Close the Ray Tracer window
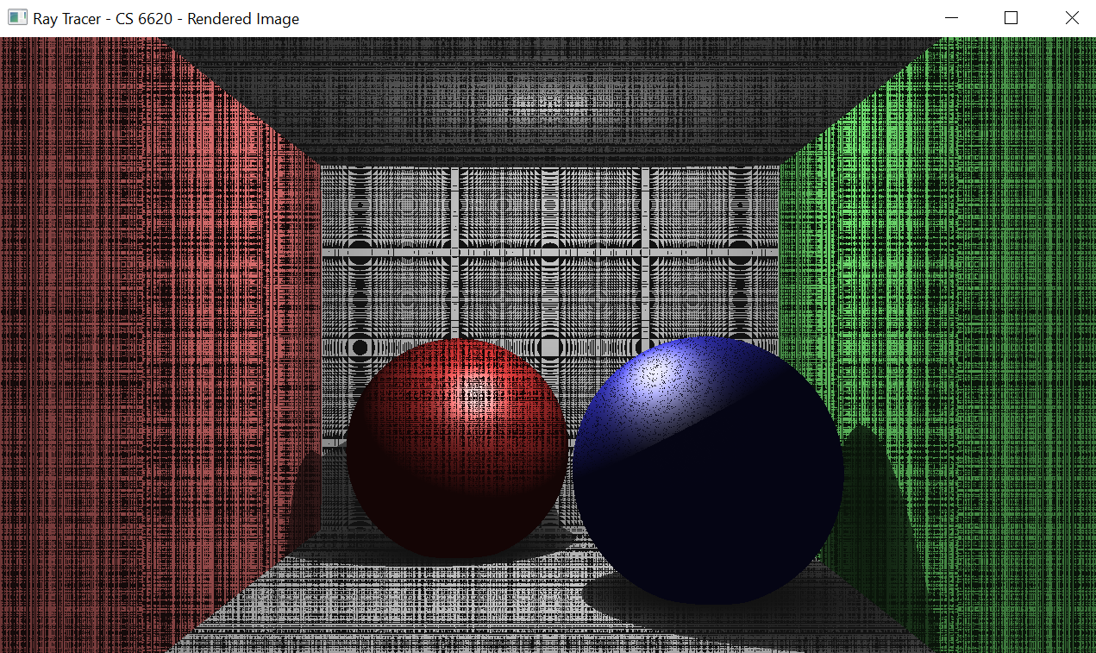This screenshot has width=1096, height=653. (x=1072, y=18)
